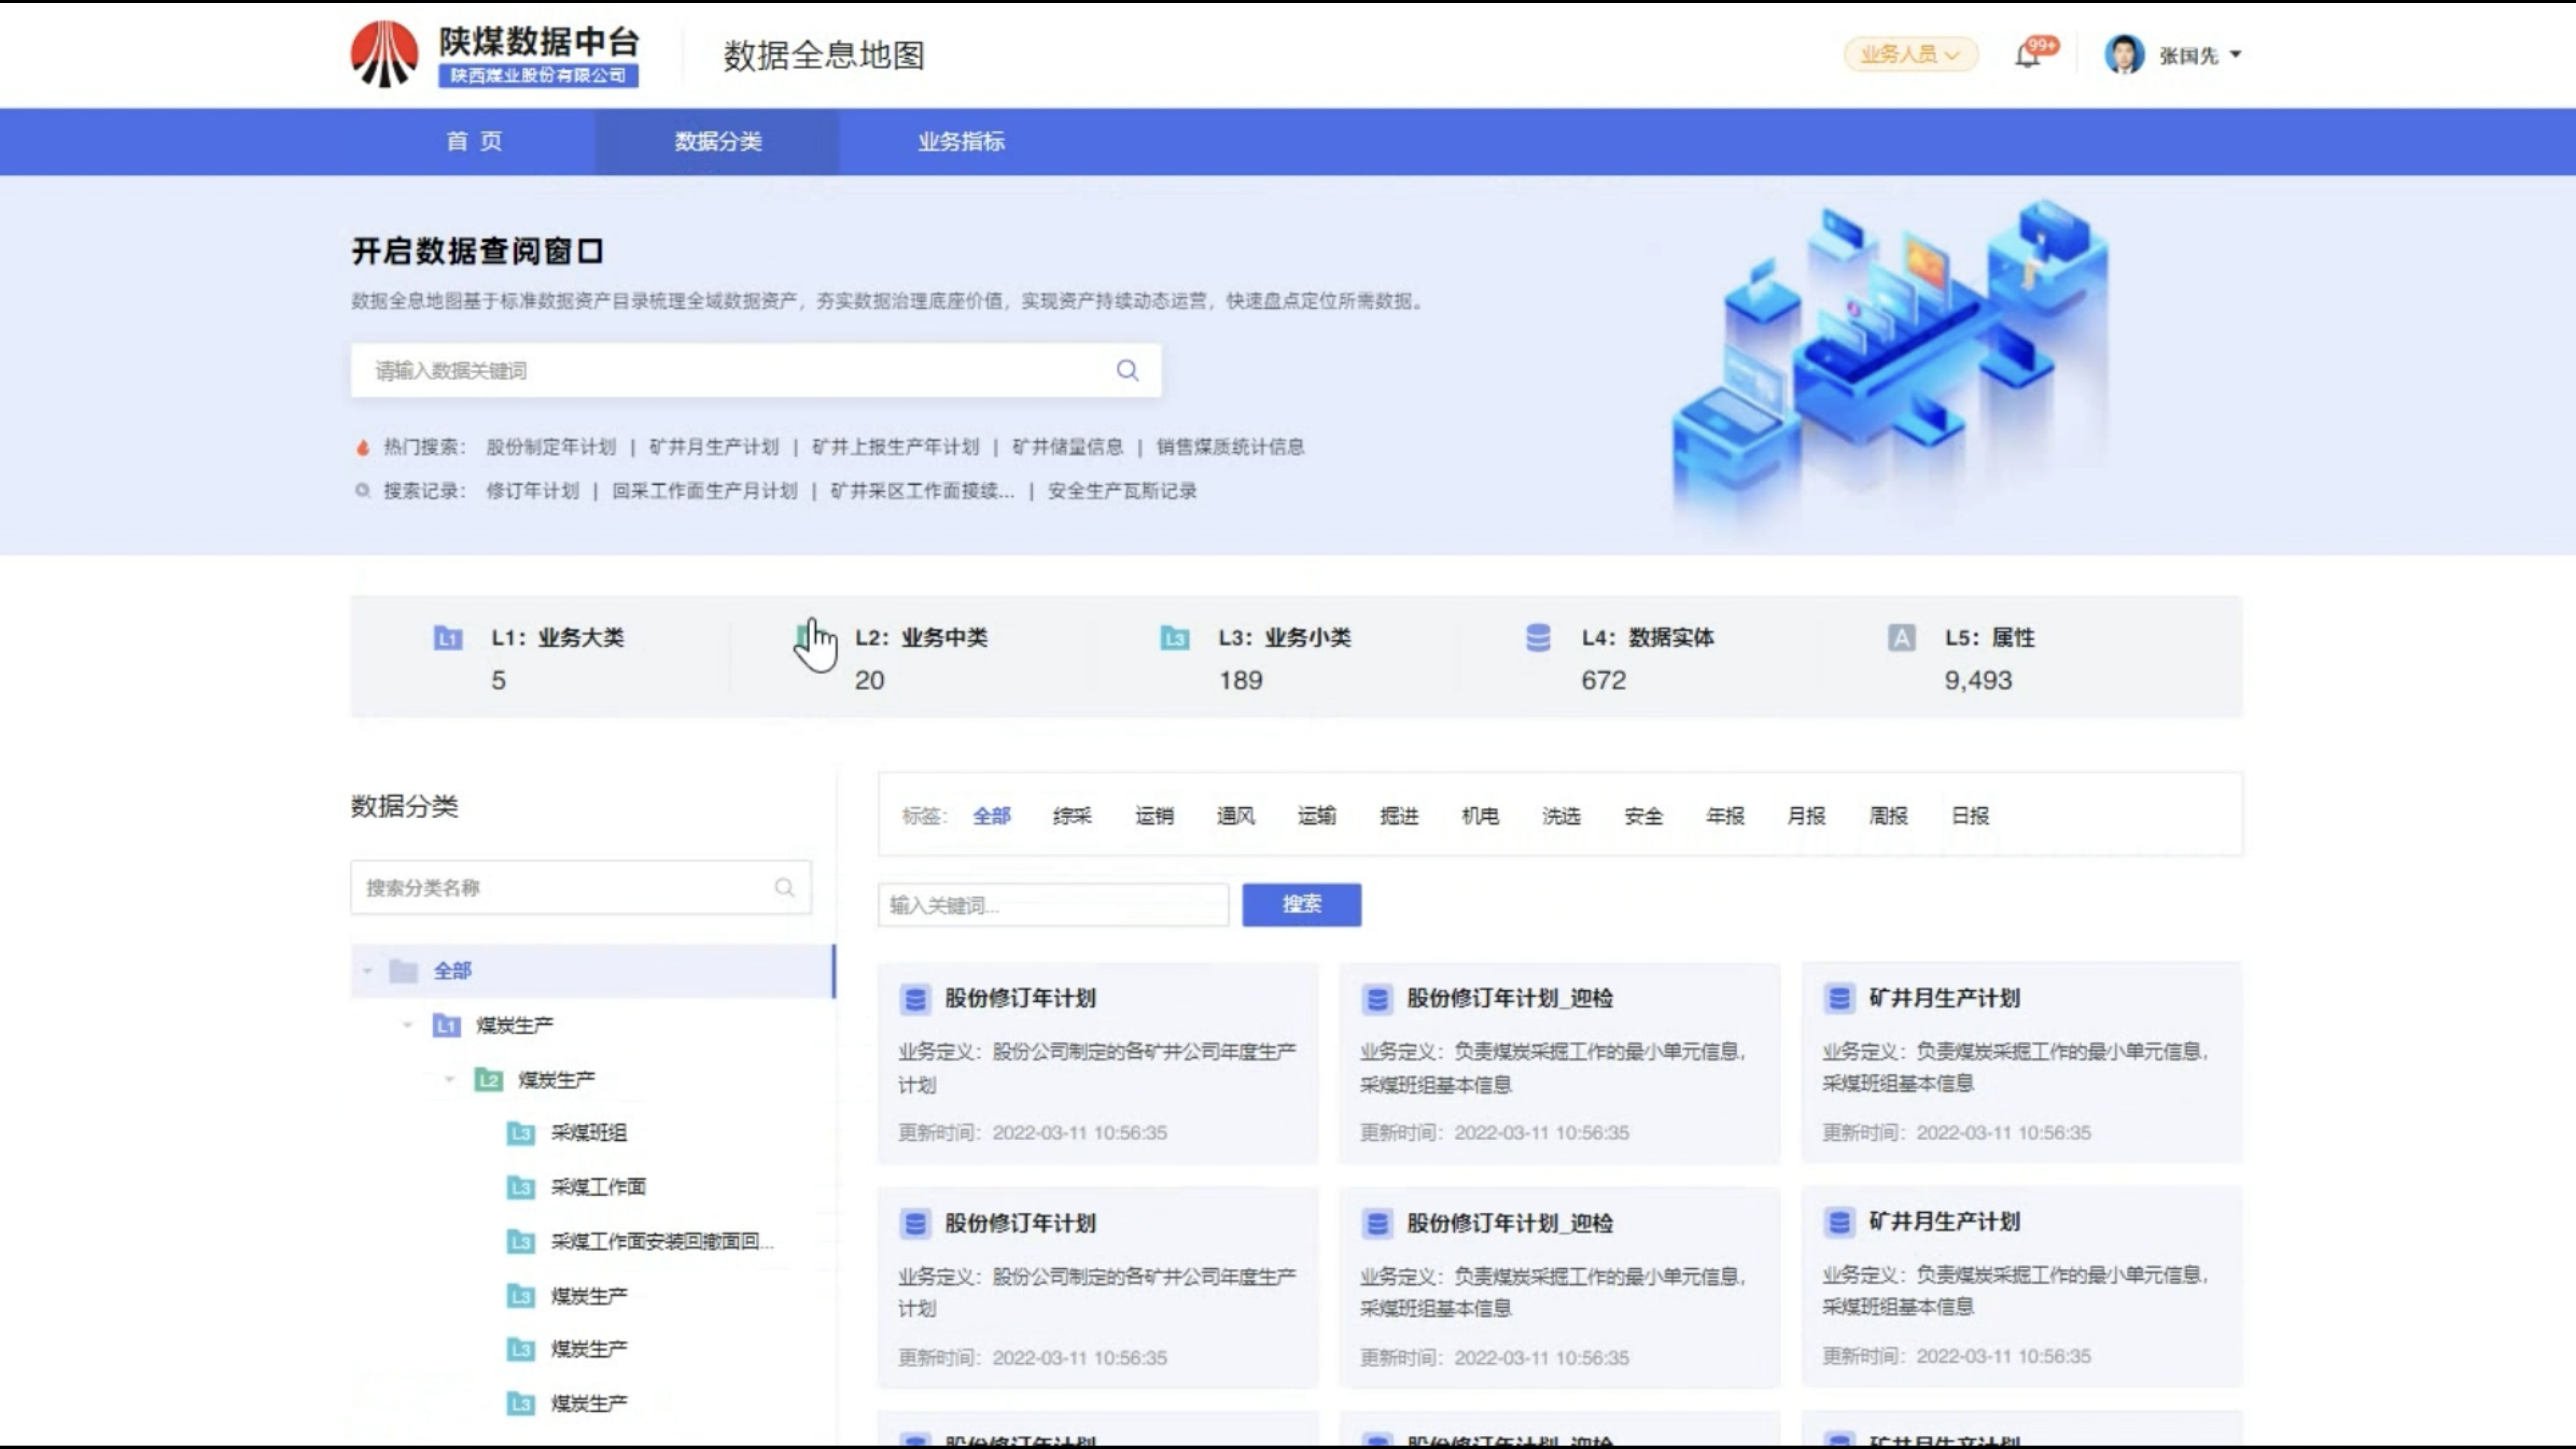The image size is (2576, 1449).
Task: Click hot search link 股份制定年计划
Action: click(x=551, y=447)
